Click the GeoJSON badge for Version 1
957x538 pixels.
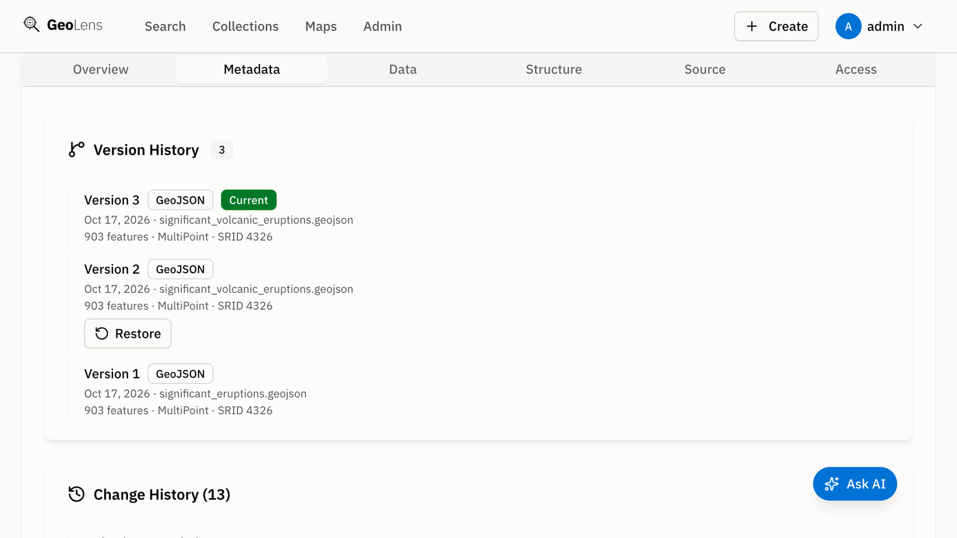(181, 374)
